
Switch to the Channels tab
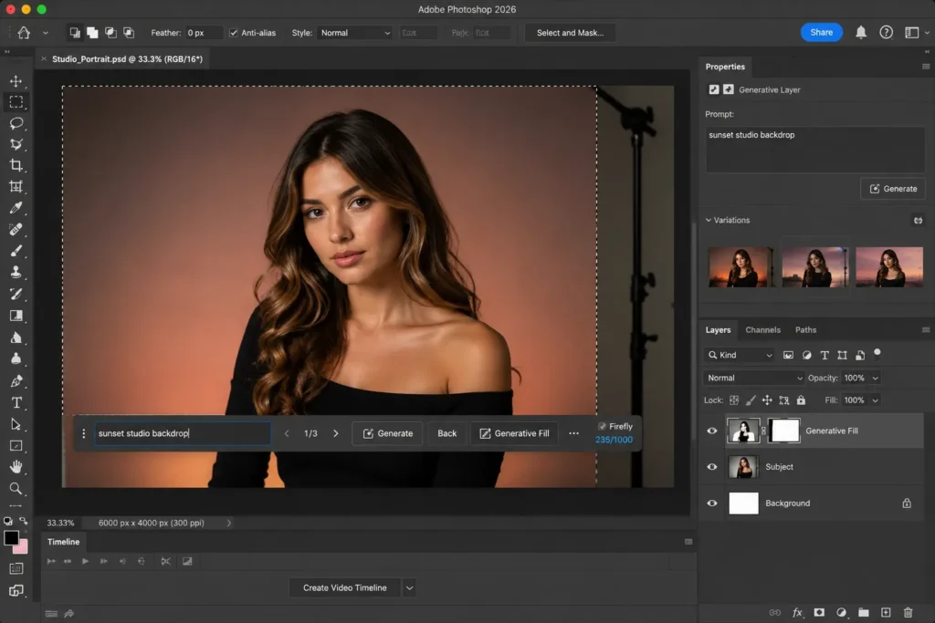(762, 330)
